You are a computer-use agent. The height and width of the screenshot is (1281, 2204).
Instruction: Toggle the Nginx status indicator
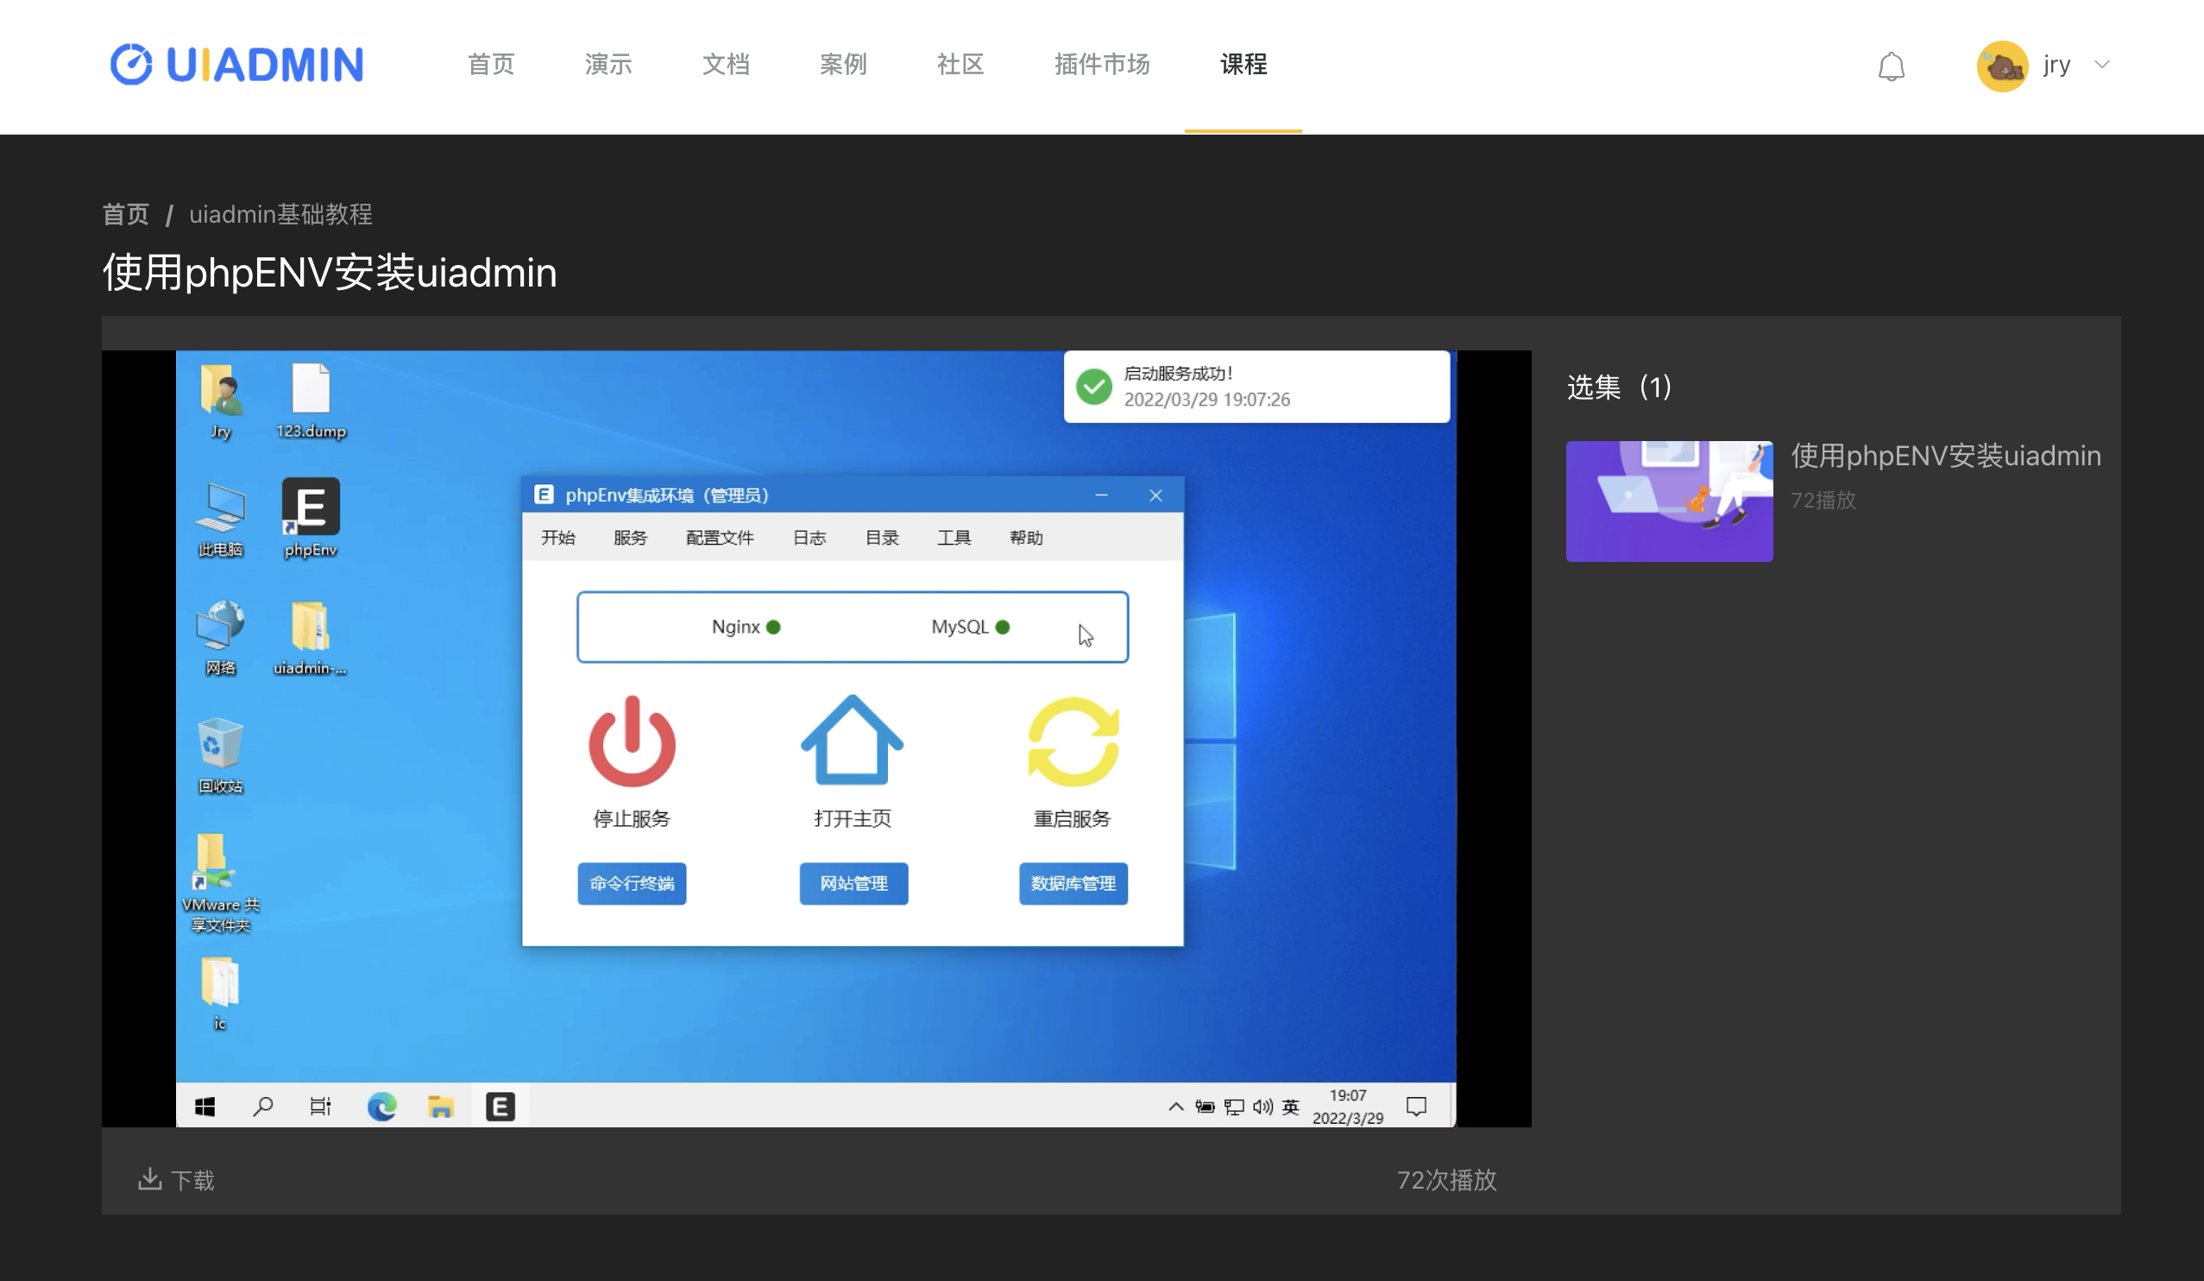772,627
